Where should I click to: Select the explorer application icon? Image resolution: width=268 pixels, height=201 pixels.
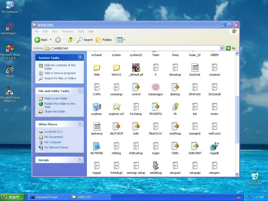click(x=97, y=107)
